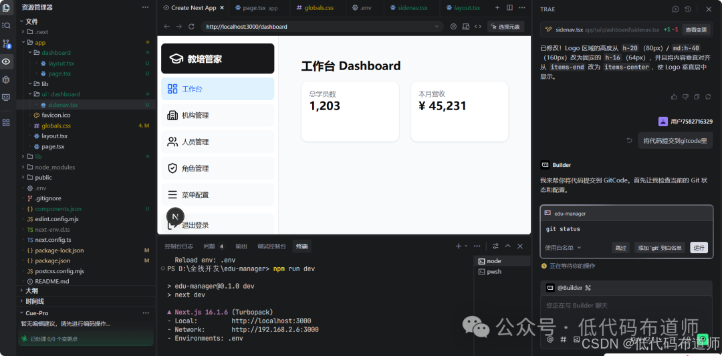This screenshot has height=356, width=722.
Task: Open the 使用白名单 dropdown
Action: point(564,248)
